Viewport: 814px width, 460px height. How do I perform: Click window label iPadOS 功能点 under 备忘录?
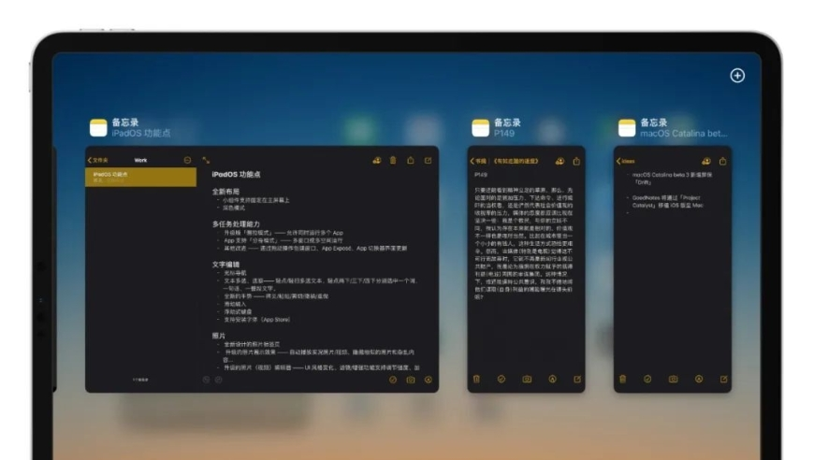point(141,134)
